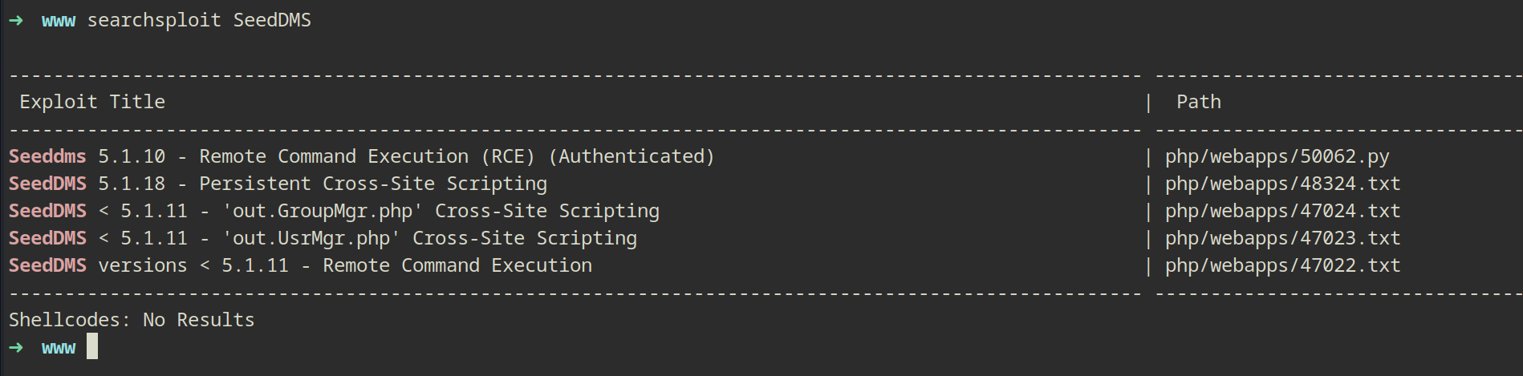The image size is (1523, 376).
Task: Click the php/webapps/47022.txt path
Action: tap(1282, 265)
